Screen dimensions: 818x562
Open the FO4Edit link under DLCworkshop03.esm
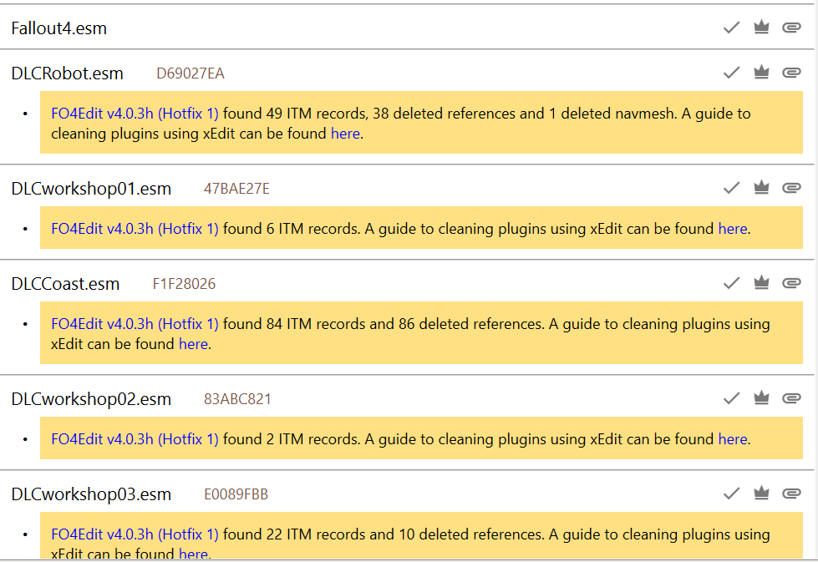click(135, 534)
